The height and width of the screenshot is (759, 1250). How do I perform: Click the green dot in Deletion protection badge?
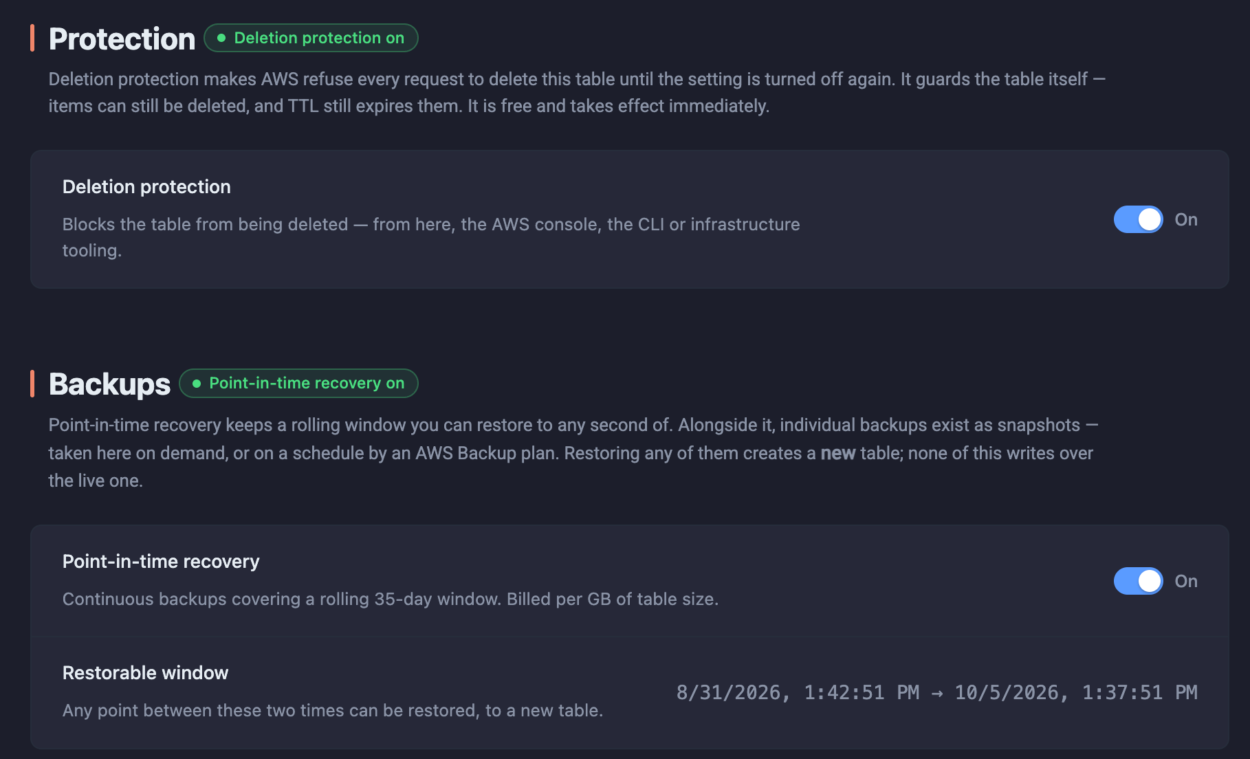click(221, 38)
